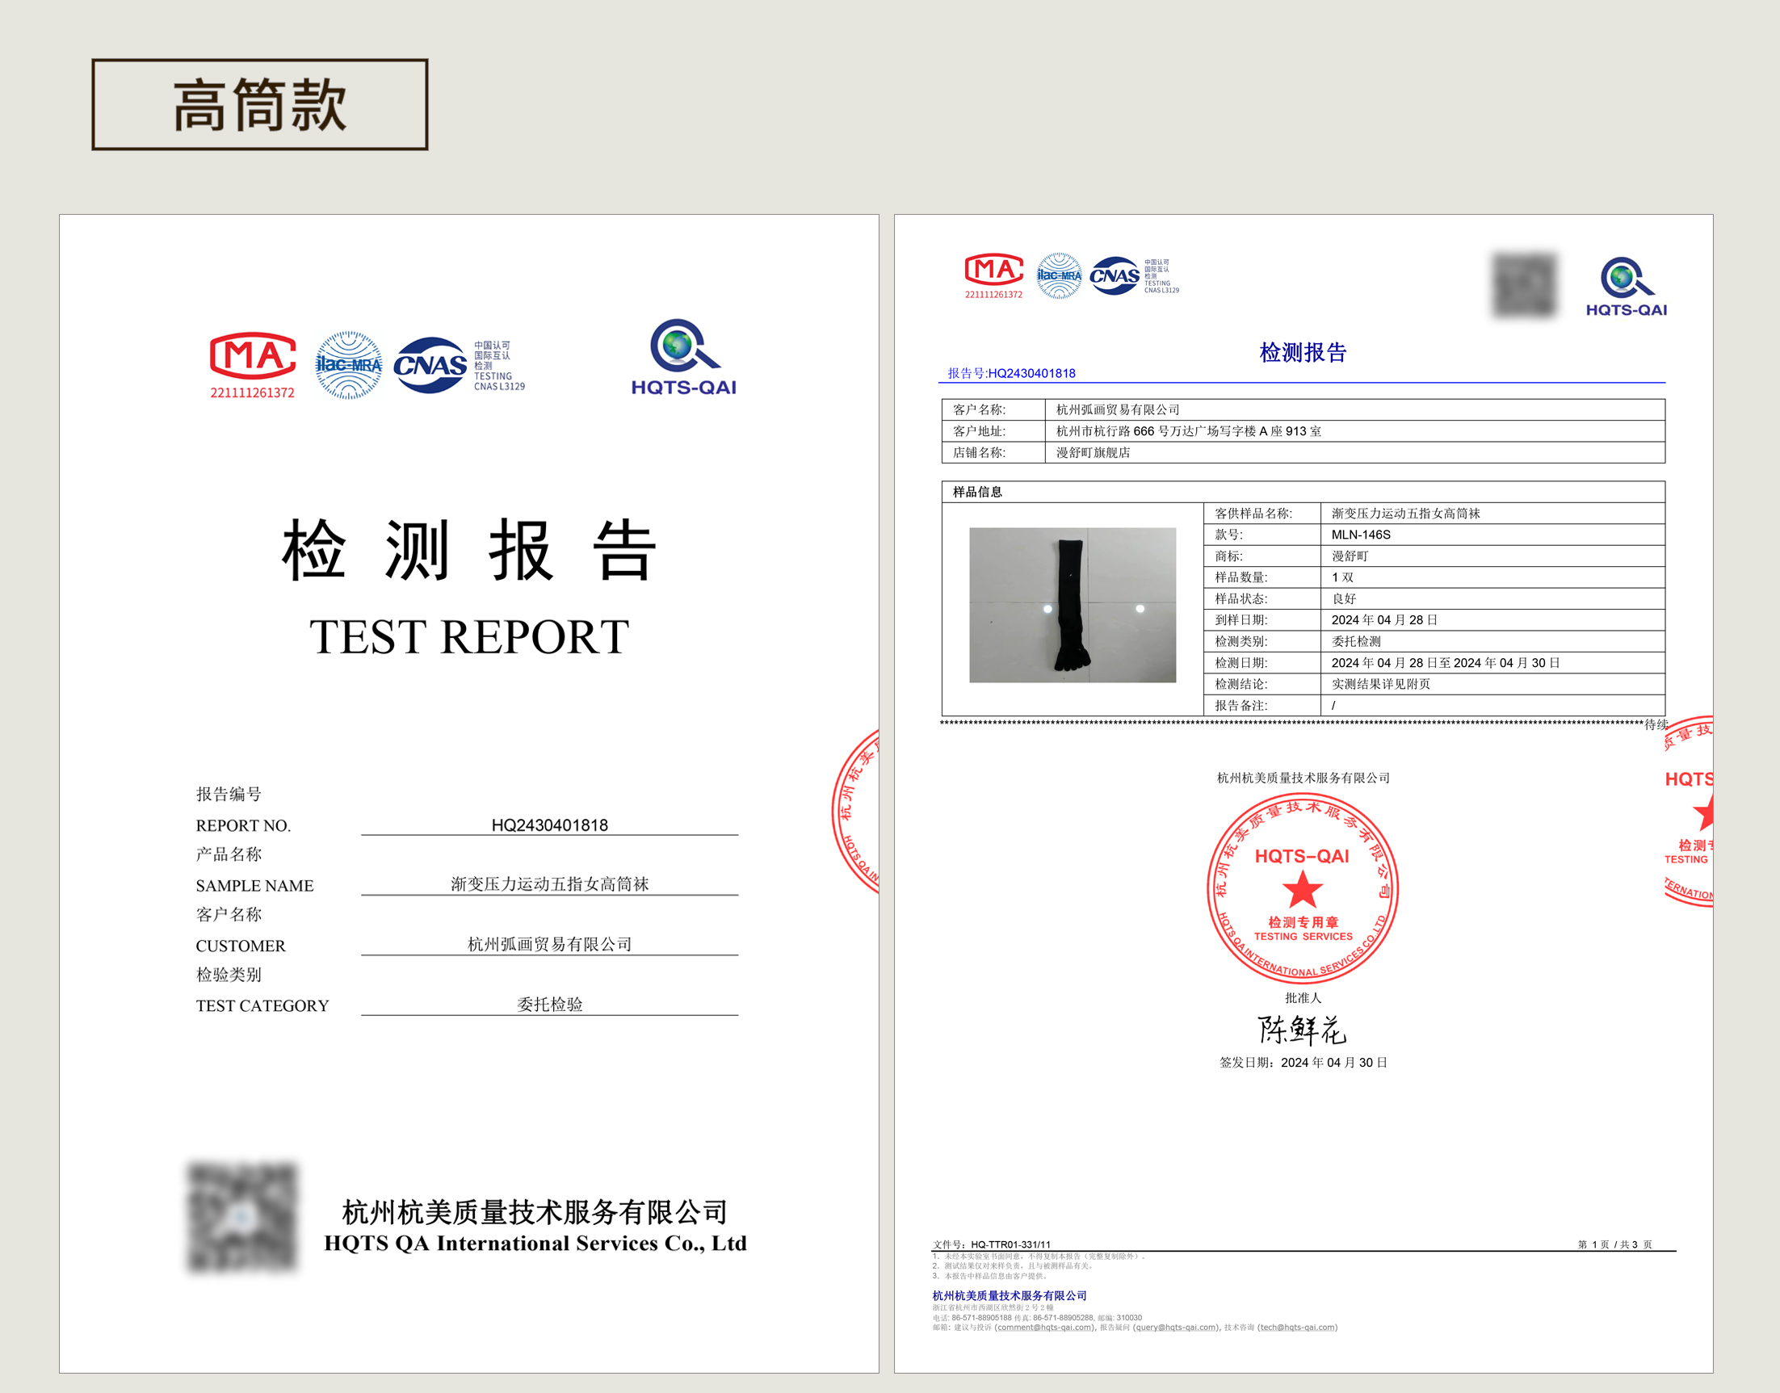
Task: Click the handwritten approver signature 陈鲜花
Action: pyautogui.click(x=1302, y=1030)
